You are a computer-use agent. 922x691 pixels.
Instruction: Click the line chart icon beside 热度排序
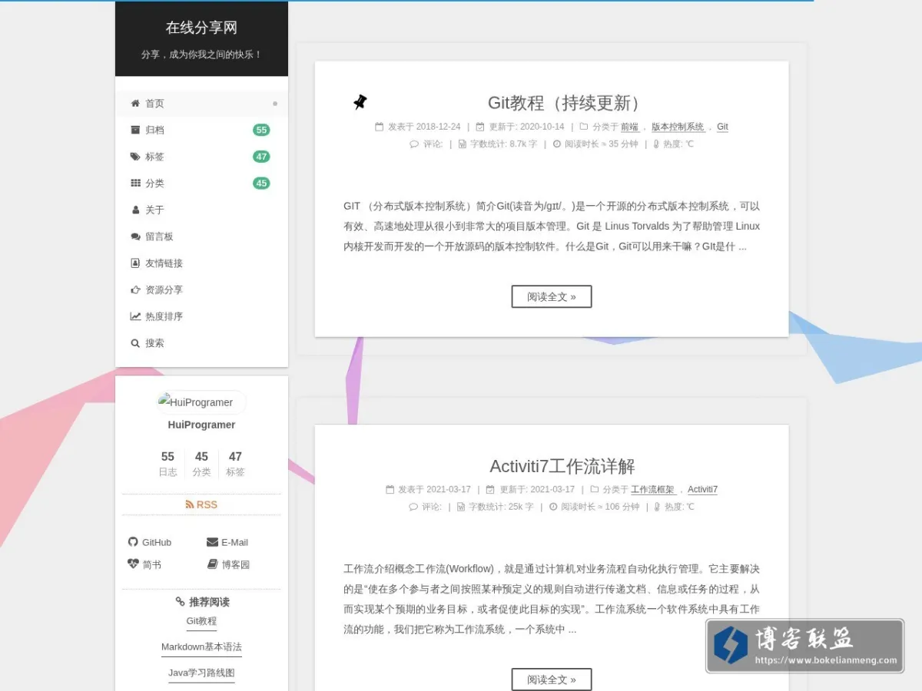coord(135,316)
